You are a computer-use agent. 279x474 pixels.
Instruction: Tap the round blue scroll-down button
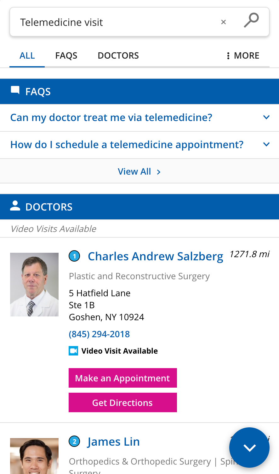point(249,448)
